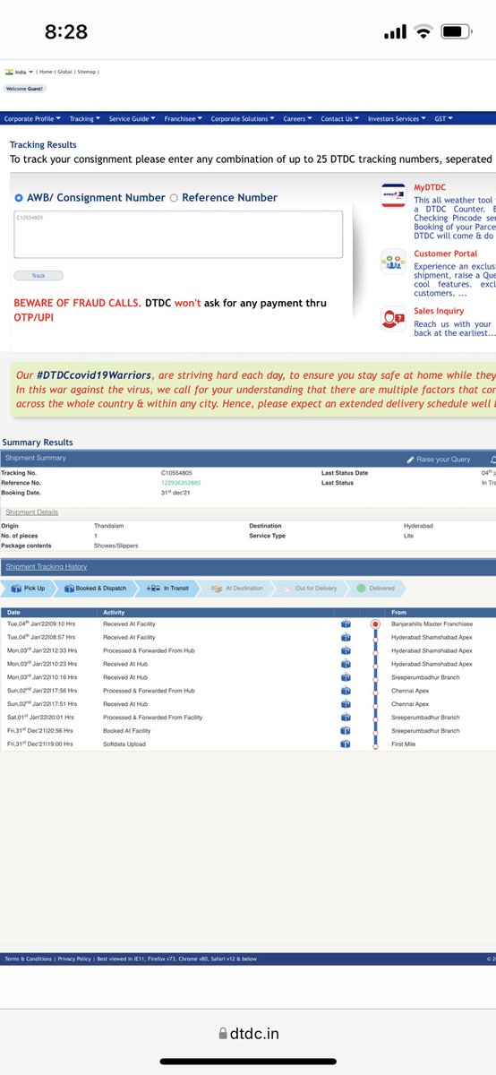Screen dimensions: 496x1075
Task: Expand the Corporate Profile menu
Action: pos(31,118)
